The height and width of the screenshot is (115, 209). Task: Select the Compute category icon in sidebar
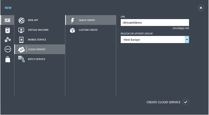8,20
